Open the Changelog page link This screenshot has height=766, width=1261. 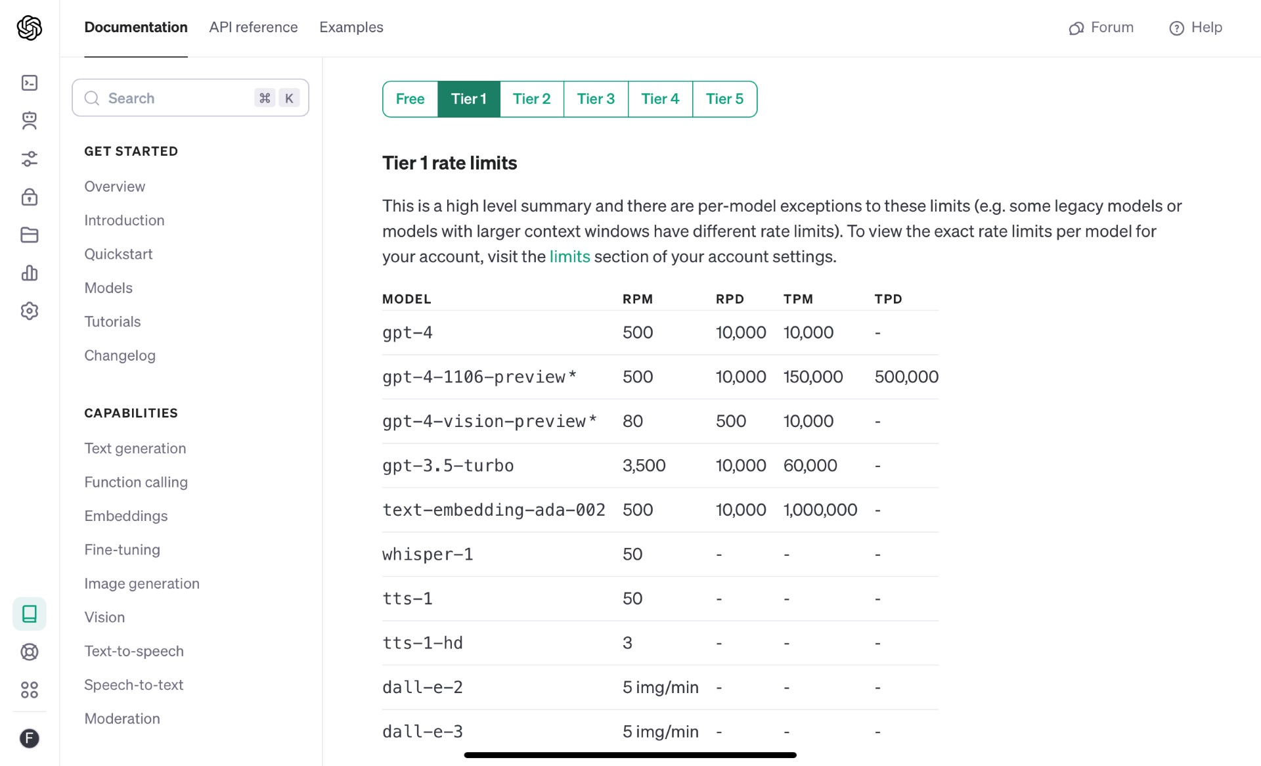coord(120,355)
